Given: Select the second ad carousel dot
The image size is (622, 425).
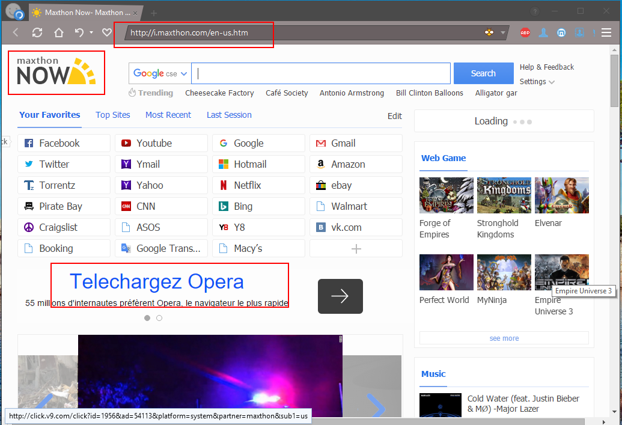Looking at the screenshot, I should click(159, 318).
